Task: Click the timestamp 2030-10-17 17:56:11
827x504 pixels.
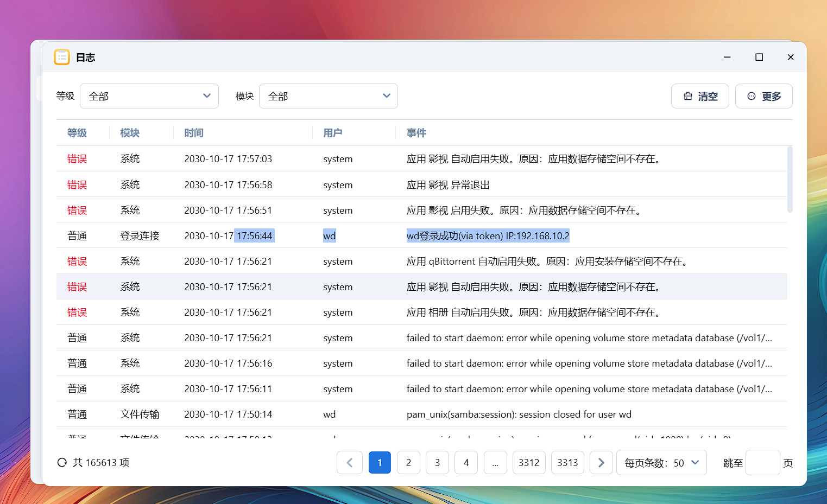Action: click(228, 388)
